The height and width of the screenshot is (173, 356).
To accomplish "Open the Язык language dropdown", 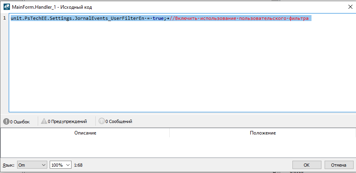I will 32,165.
